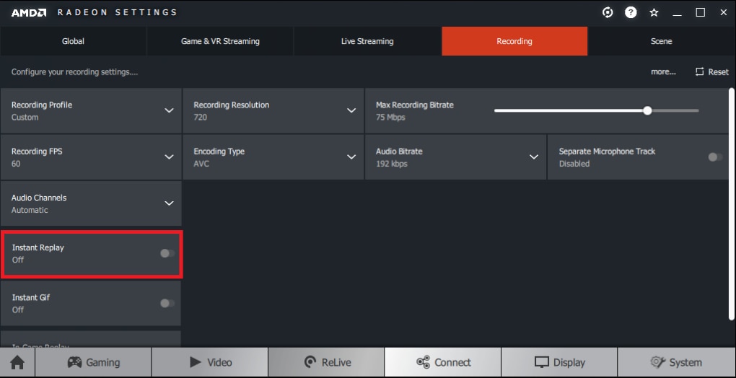Viewport: 736px width, 378px height.
Task: Switch to the Live Streaming tab
Action: pos(367,41)
